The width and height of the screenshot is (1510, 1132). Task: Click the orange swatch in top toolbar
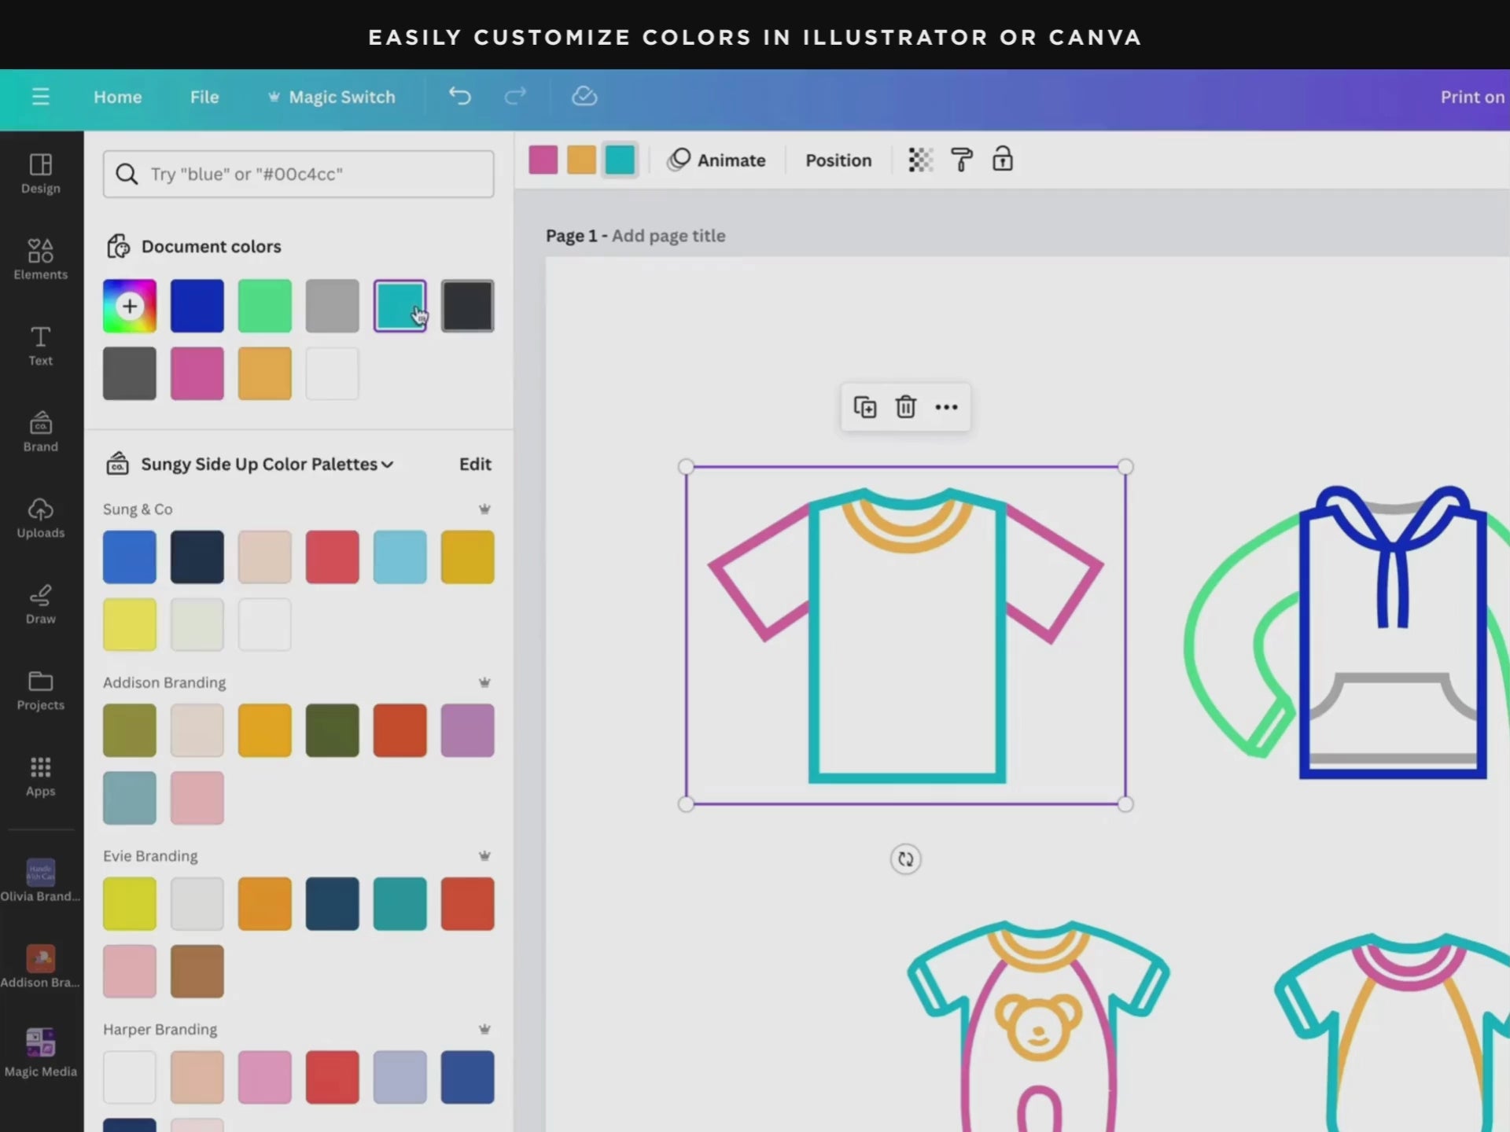(581, 160)
